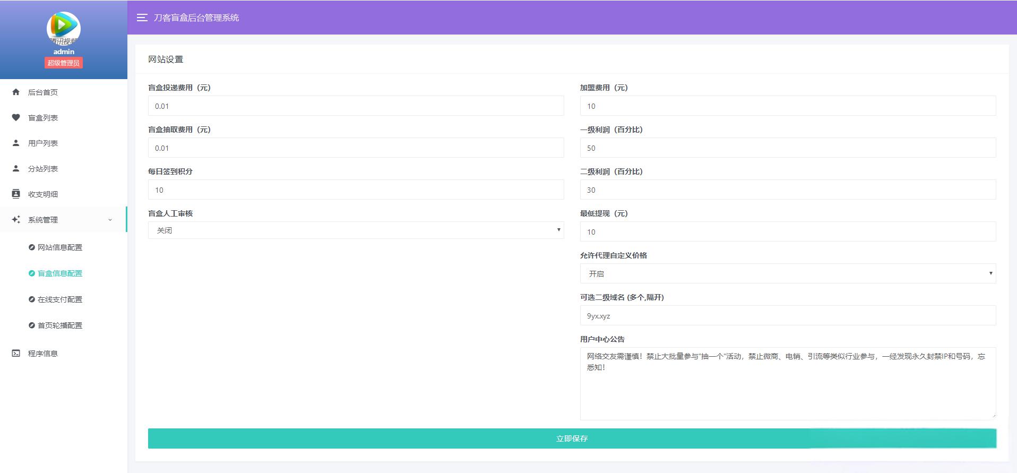
Task: Click 用户中心公告 text area
Action: point(788,383)
